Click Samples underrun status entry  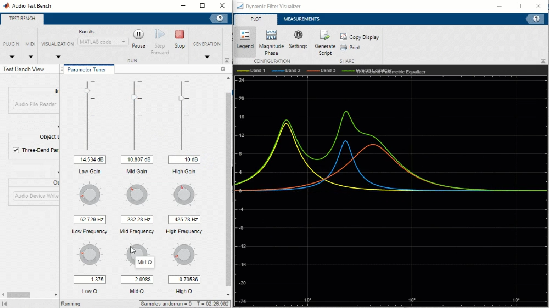coord(166,304)
